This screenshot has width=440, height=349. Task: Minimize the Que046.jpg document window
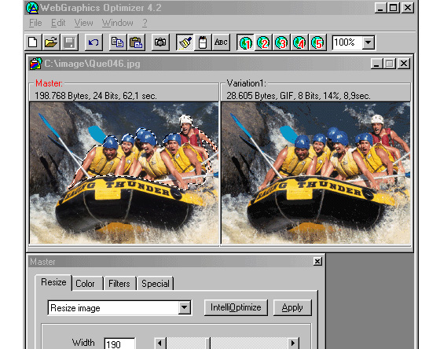376,64
